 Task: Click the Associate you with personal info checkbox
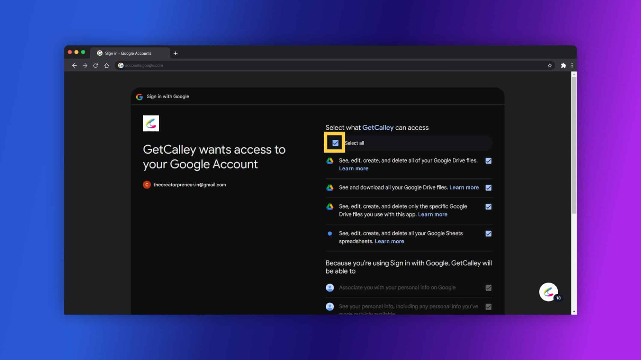pos(488,288)
